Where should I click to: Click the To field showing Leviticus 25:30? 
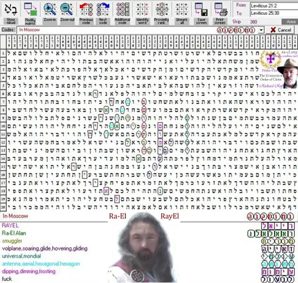click(274, 13)
